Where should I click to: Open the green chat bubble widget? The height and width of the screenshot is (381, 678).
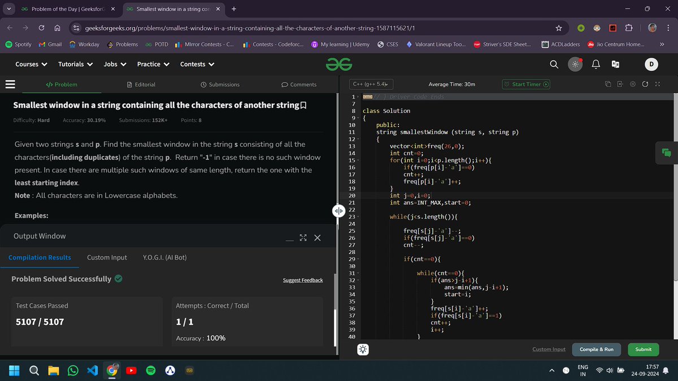[x=667, y=152]
